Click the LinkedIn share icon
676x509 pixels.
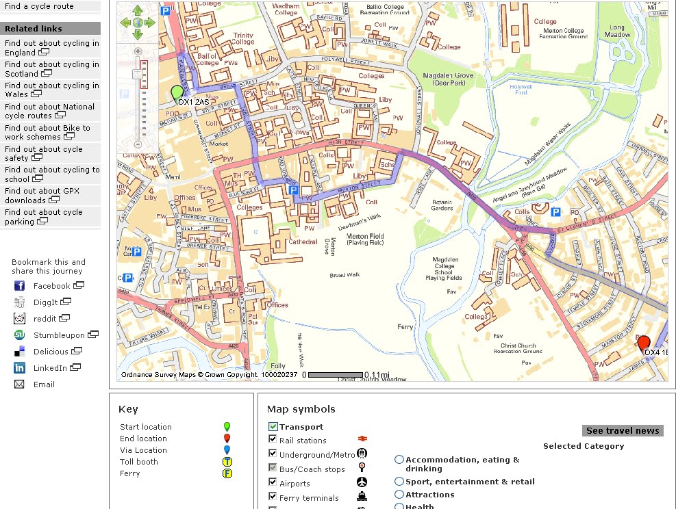click(x=18, y=367)
